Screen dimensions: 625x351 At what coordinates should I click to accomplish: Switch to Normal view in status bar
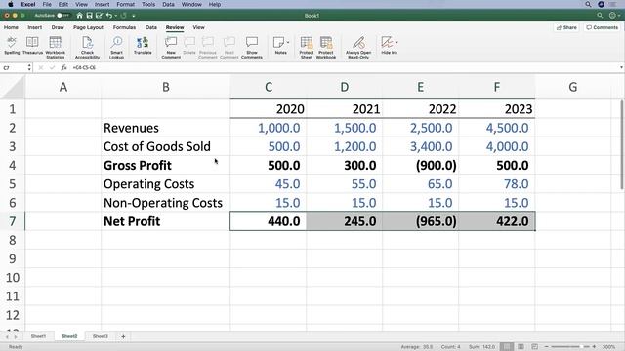506,347
